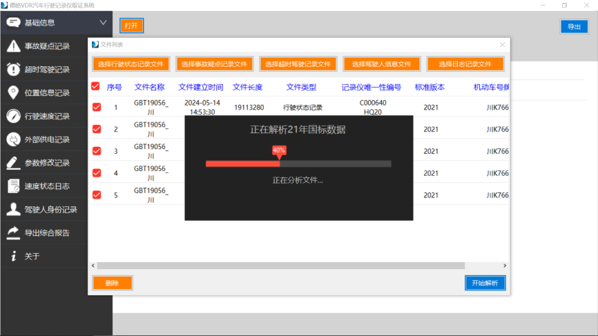Click the 速度状态日志 document icon

(13, 186)
